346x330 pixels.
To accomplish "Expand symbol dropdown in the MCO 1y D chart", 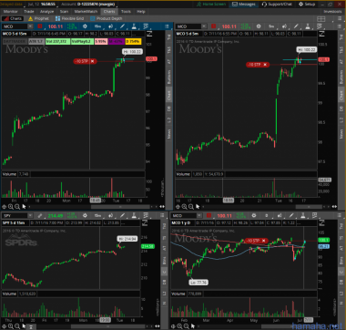I will tap(199, 215).
